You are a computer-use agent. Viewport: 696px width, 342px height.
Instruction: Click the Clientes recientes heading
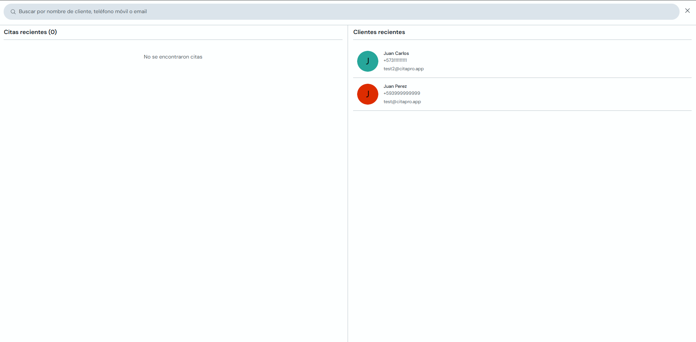click(379, 32)
